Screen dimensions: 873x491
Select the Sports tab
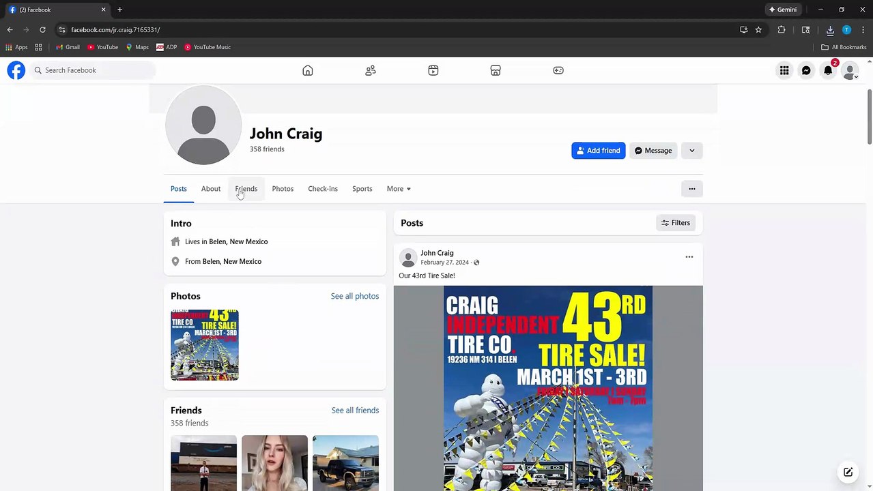click(362, 189)
